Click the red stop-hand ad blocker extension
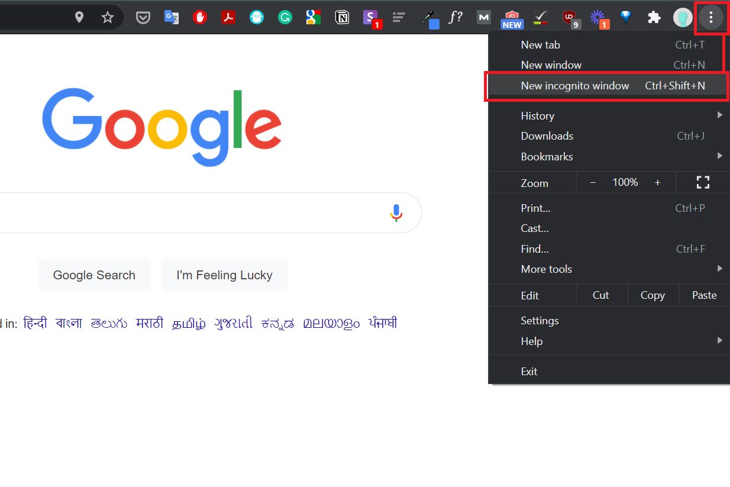The height and width of the screenshot is (487, 730). (x=200, y=17)
